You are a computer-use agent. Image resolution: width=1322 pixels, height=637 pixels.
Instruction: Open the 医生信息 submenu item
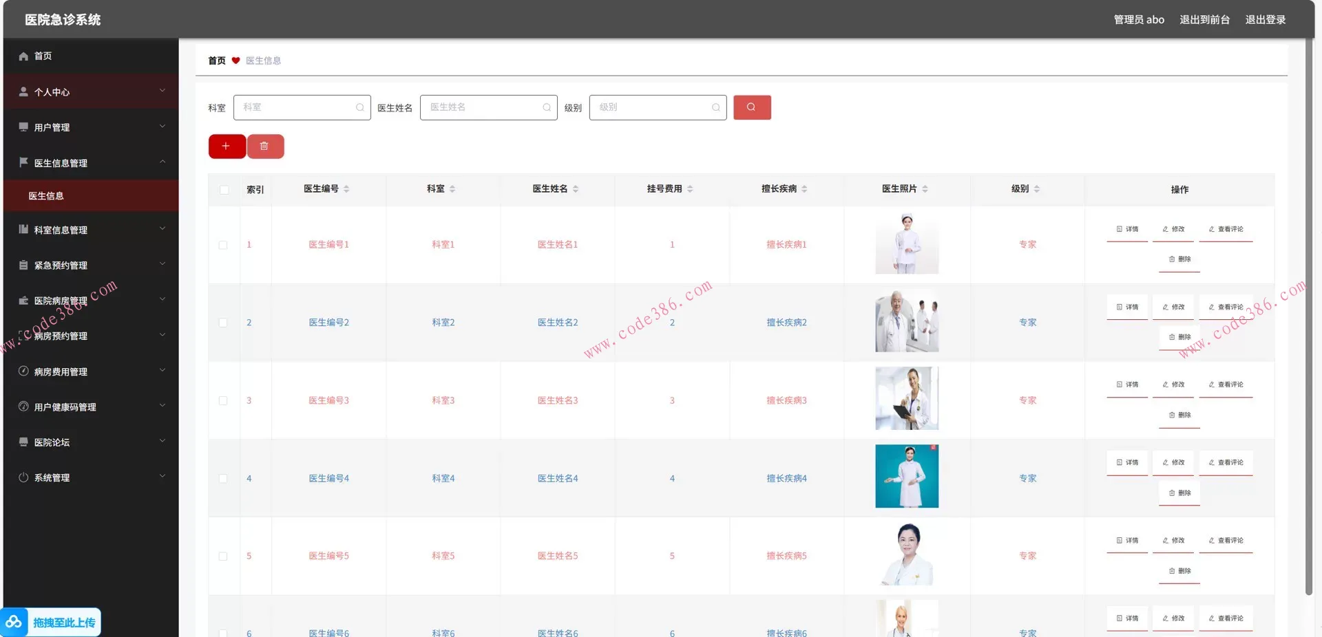coord(46,196)
